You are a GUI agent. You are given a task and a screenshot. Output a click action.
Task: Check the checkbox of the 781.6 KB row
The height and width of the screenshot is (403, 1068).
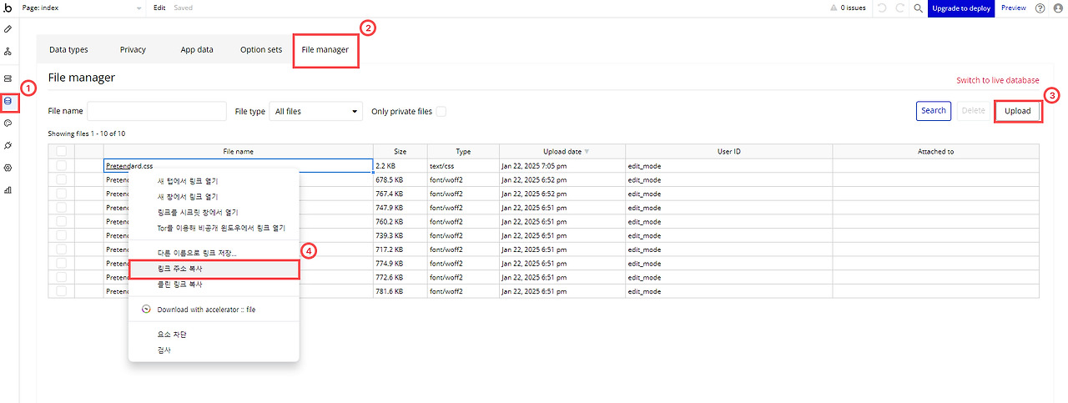pos(61,291)
